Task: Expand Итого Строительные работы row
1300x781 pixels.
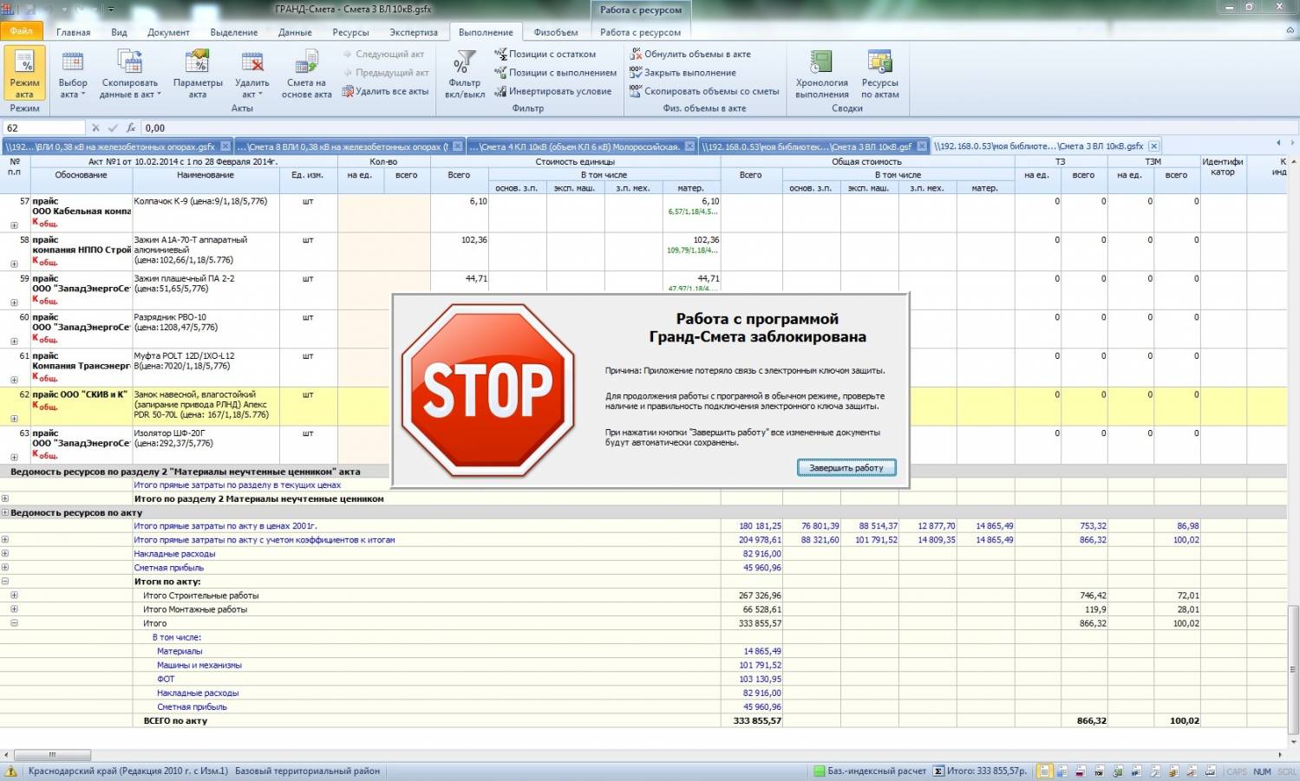Action: [x=14, y=596]
